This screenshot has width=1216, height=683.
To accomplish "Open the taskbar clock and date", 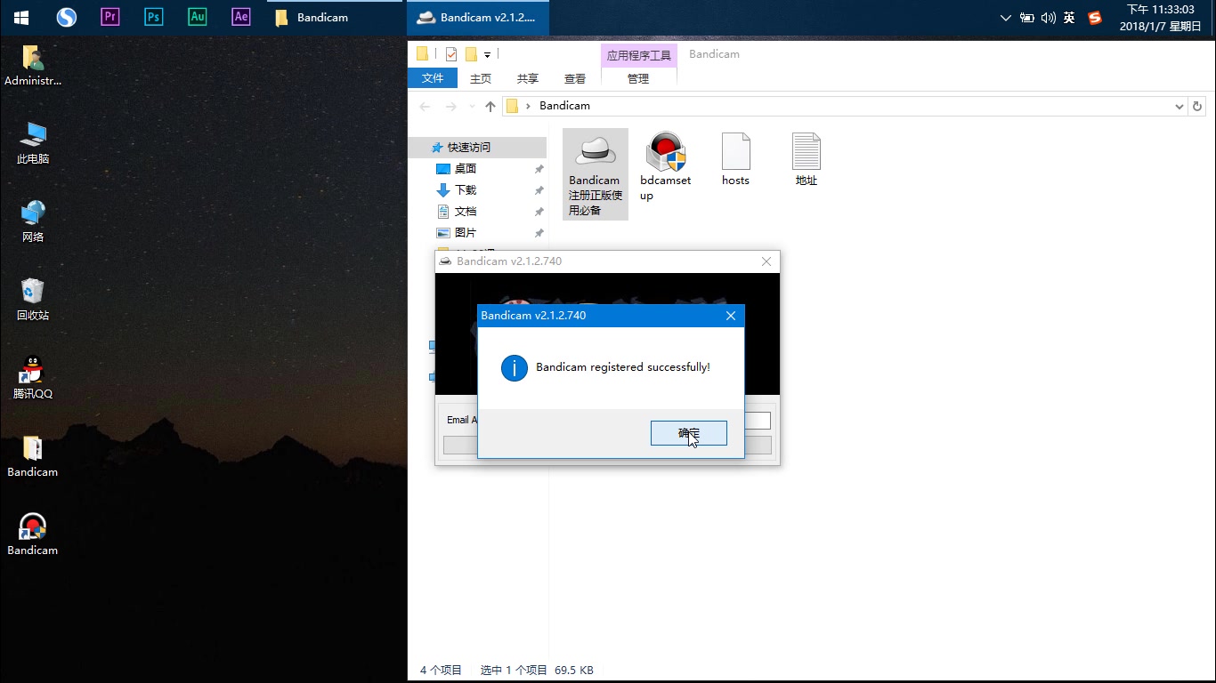I will pyautogui.click(x=1161, y=18).
